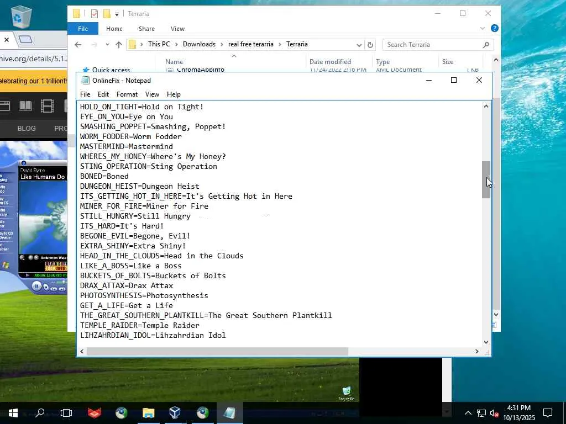Click the pause button in the media player image
This screenshot has width=566, height=424.
coord(36,287)
